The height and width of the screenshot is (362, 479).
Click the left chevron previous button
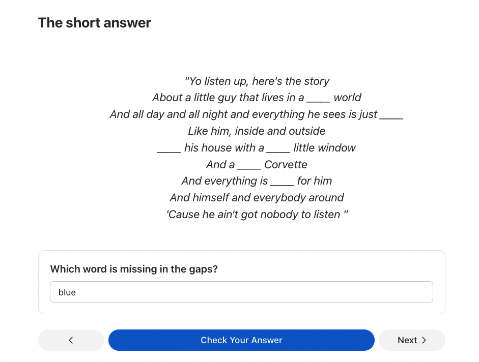(71, 340)
